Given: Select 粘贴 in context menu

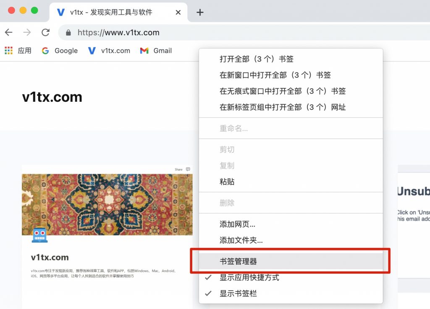Looking at the screenshot, I should pos(291,182).
